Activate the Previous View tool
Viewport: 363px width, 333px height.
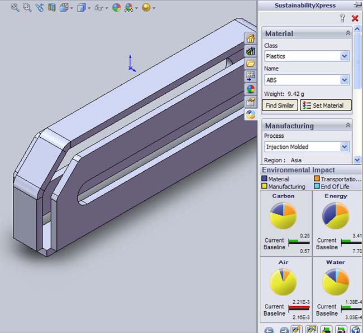[40, 8]
